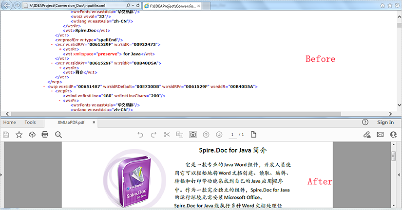The height and width of the screenshot is (210, 402).
Task: Expand w:rPr above the 'for Java' text
Action: (x=60, y=49)
